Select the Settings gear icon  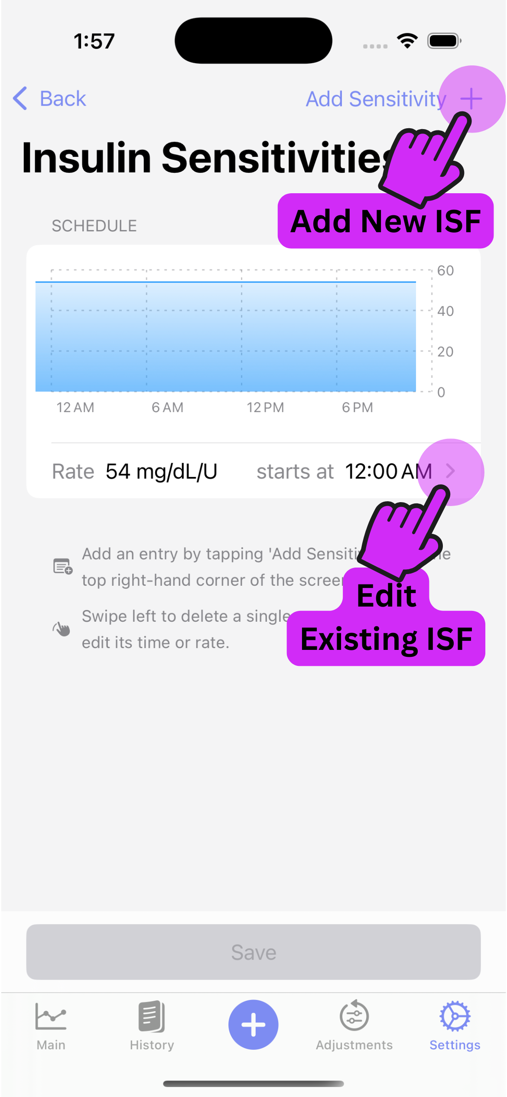(x=455, y=1016)
